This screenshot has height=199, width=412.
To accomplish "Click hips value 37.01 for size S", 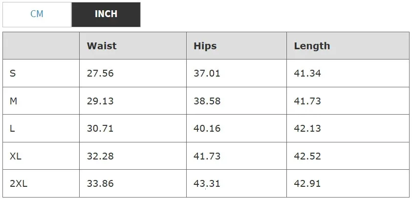I will [207, 74].
